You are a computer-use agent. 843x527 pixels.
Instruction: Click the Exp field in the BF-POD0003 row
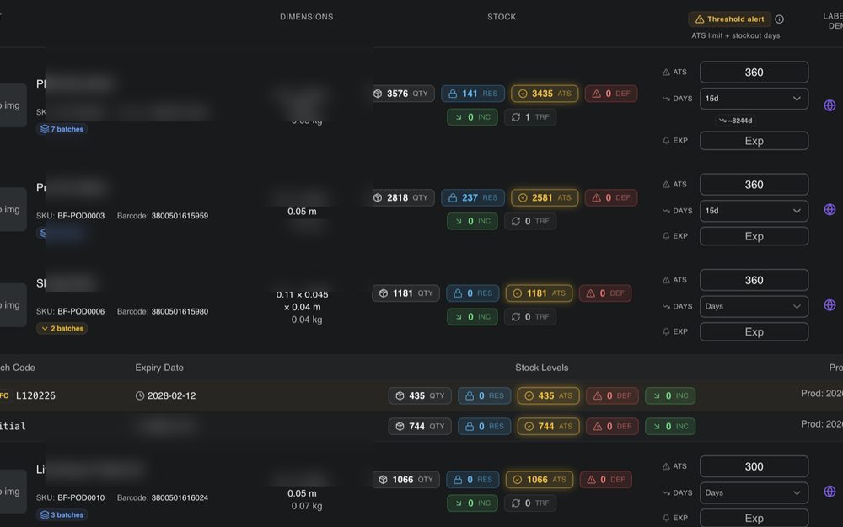coord(754,236)
